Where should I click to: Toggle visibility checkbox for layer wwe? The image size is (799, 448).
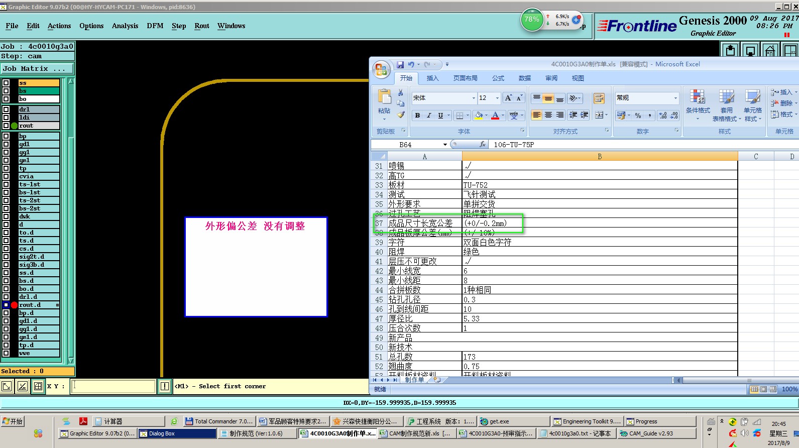(x=6, y=353)
